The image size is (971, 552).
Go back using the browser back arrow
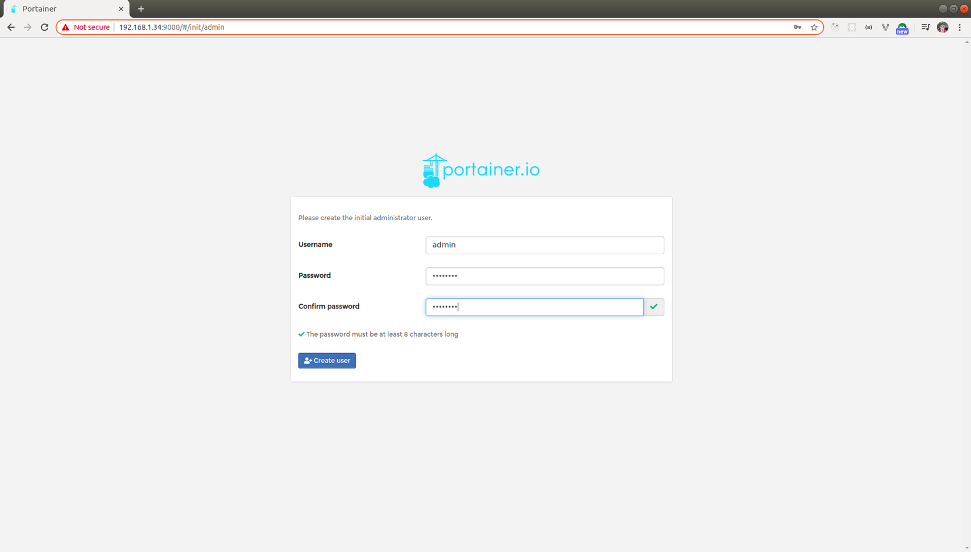pos(11,27)
